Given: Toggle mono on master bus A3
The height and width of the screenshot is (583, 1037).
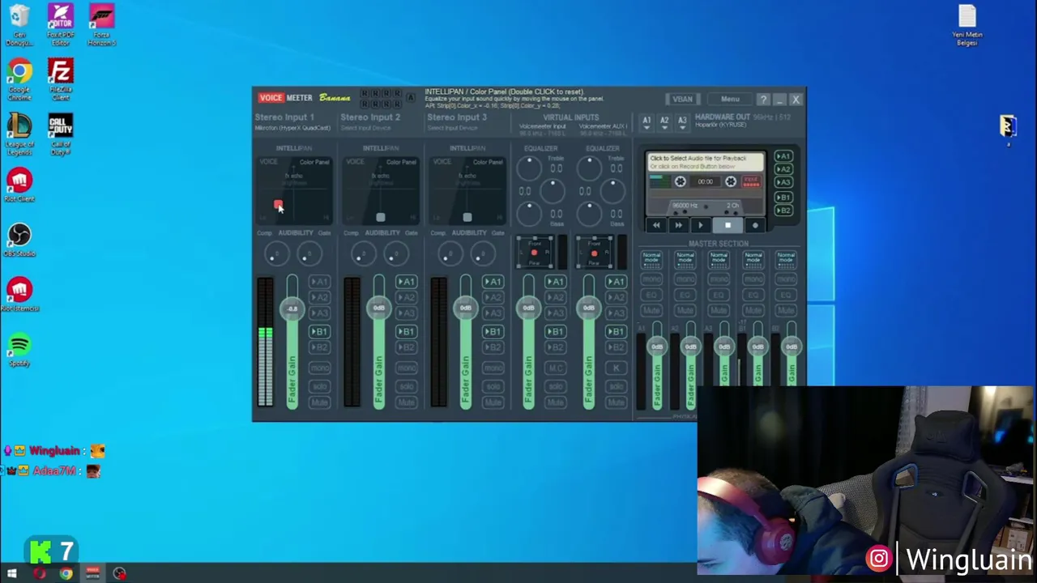Looking at the screenshot, I should pos(719,279).
